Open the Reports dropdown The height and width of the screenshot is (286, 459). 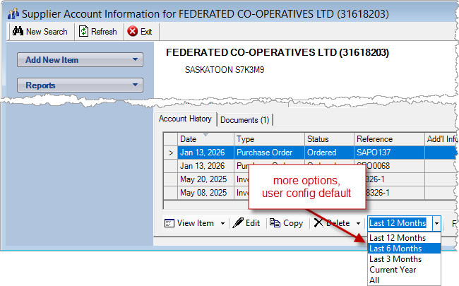pyautogui.click(x=80, y=85)
